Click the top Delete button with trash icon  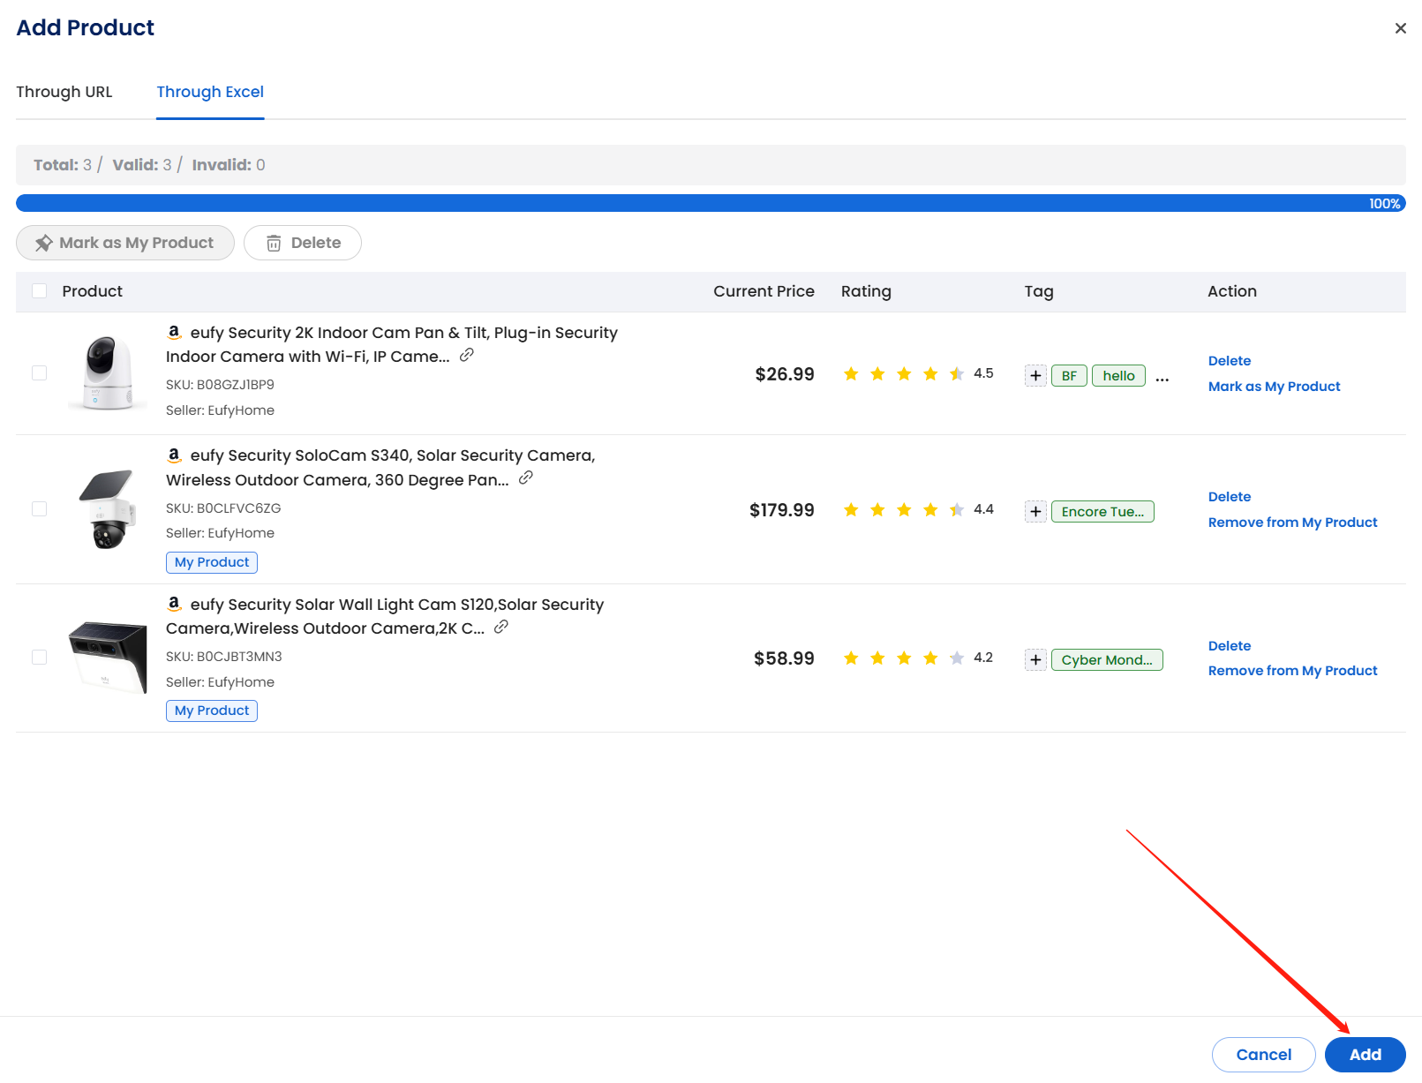[x=303, y=243]
